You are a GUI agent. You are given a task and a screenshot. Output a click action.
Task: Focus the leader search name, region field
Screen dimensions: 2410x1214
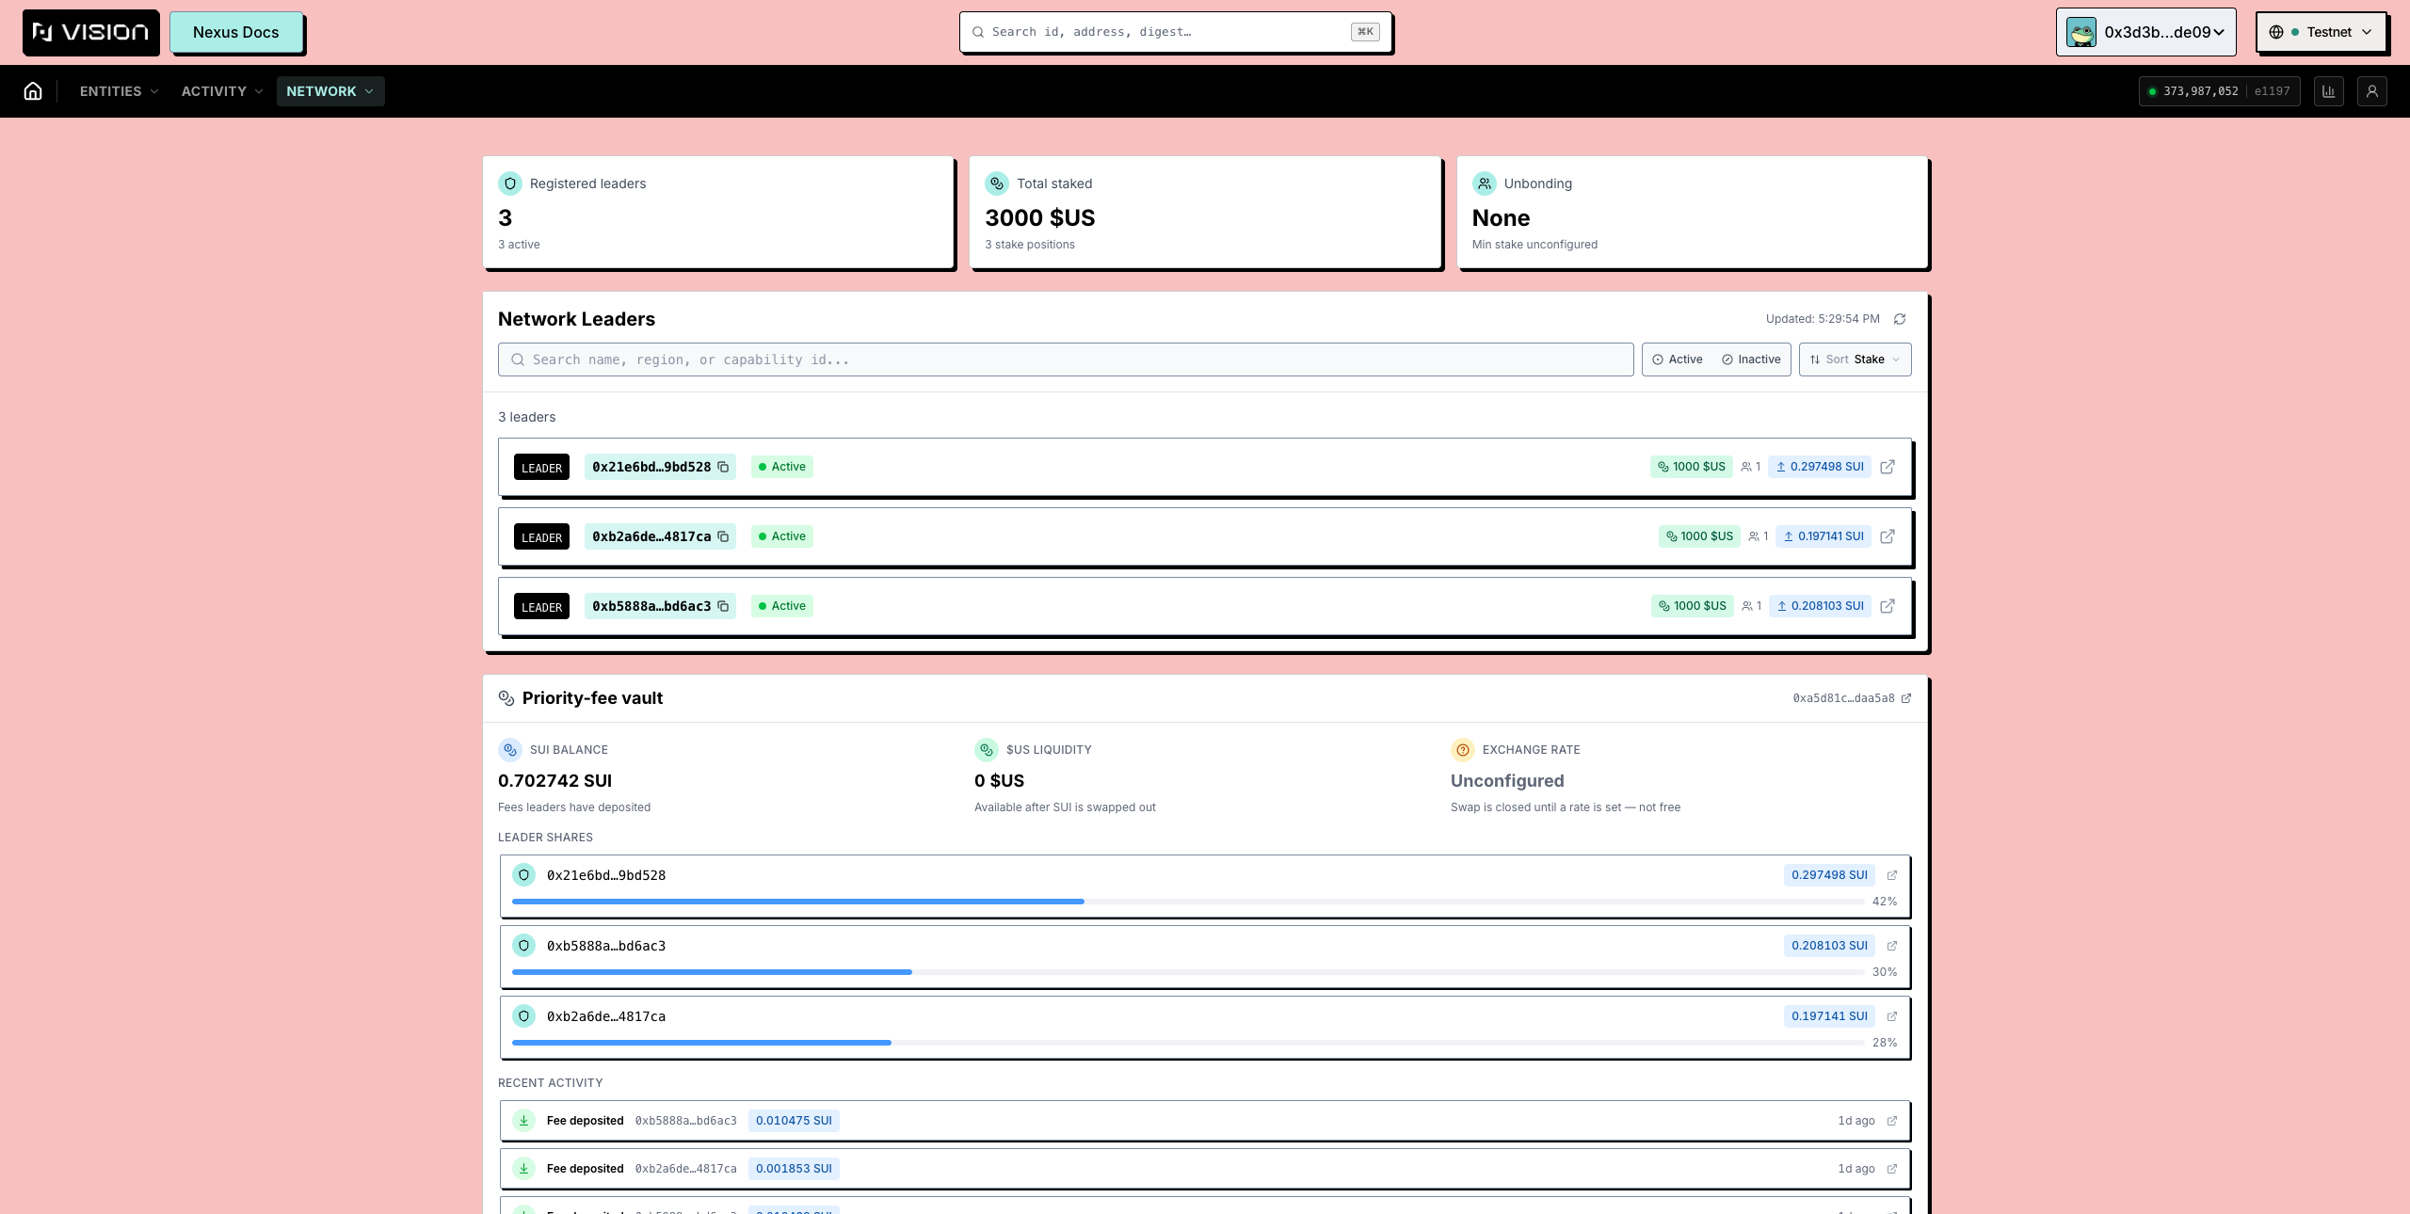pos(1065,359)
